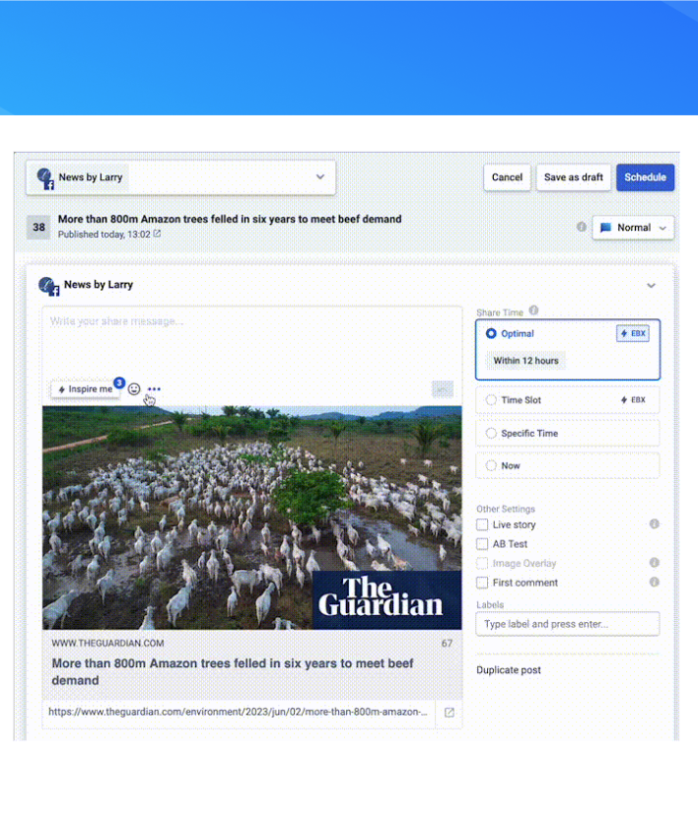
Task: Click the Schedule button
Action: pyautogui.click(x=645, y=177)
